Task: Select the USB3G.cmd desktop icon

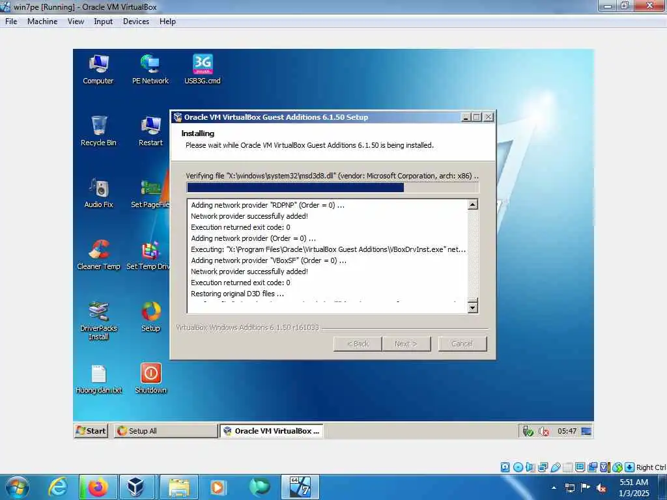Action: click(x=203, y=69)
